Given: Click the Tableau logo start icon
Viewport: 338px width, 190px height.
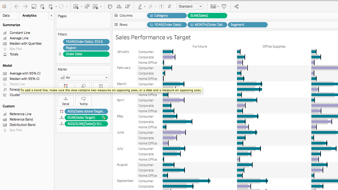Looking at the screenshot, I should tap(4, 6).
